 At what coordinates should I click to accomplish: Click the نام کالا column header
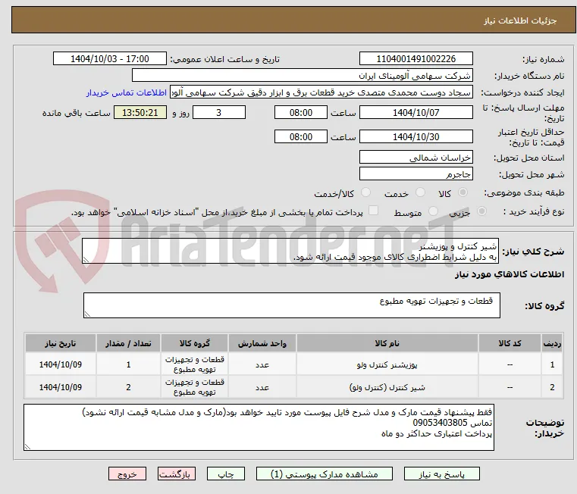pos(387,343)
